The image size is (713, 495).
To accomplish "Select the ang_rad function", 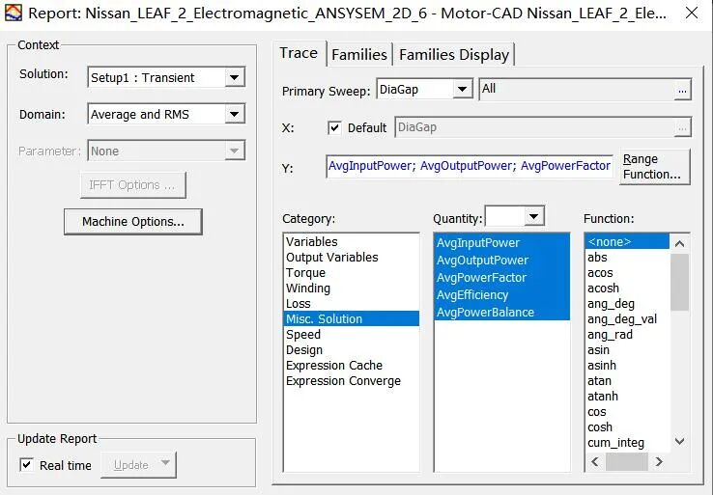I will point(627,334).
